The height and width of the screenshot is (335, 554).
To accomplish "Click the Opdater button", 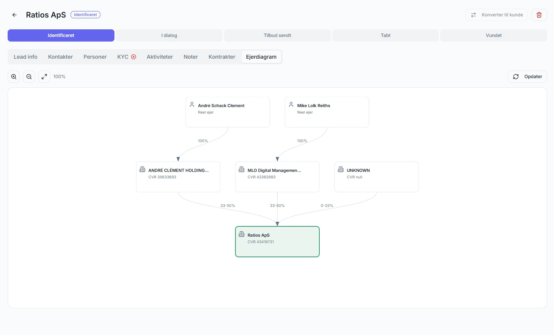I will tap(527, 77).
